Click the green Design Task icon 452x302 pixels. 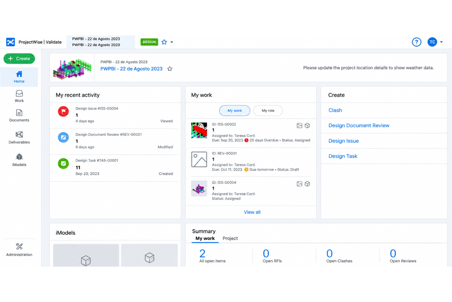point(64,163)
